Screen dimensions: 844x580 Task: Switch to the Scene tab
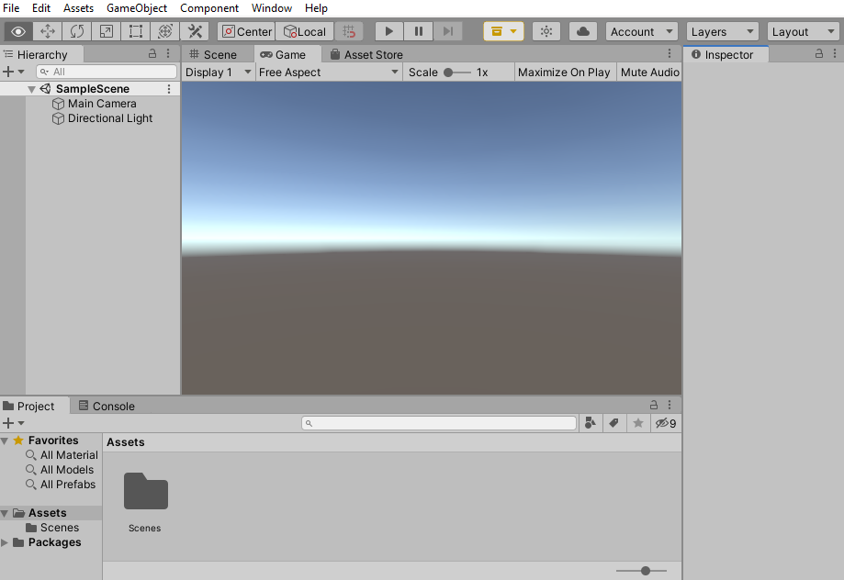coord(213,54)
